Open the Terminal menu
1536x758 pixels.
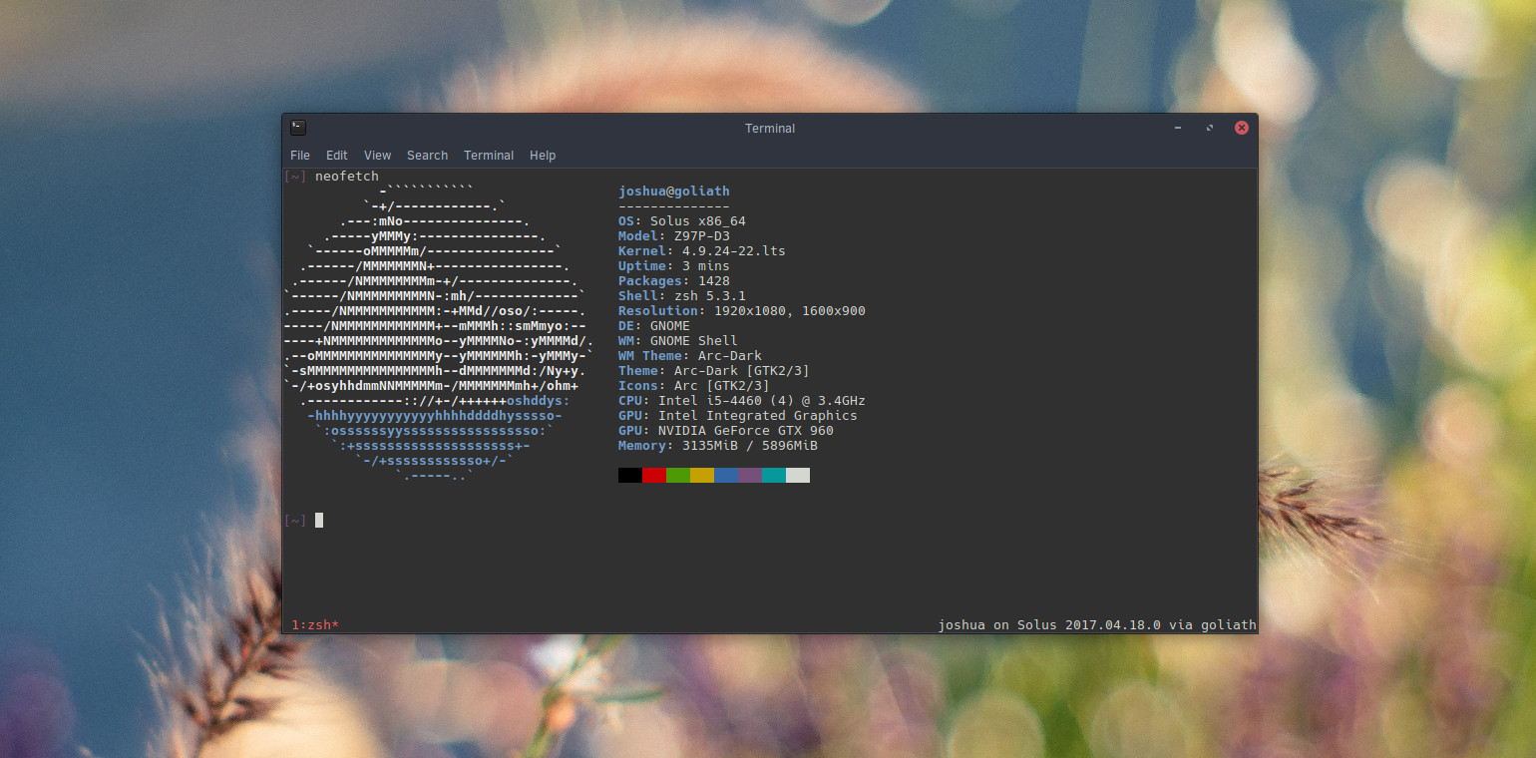point(489,156)
